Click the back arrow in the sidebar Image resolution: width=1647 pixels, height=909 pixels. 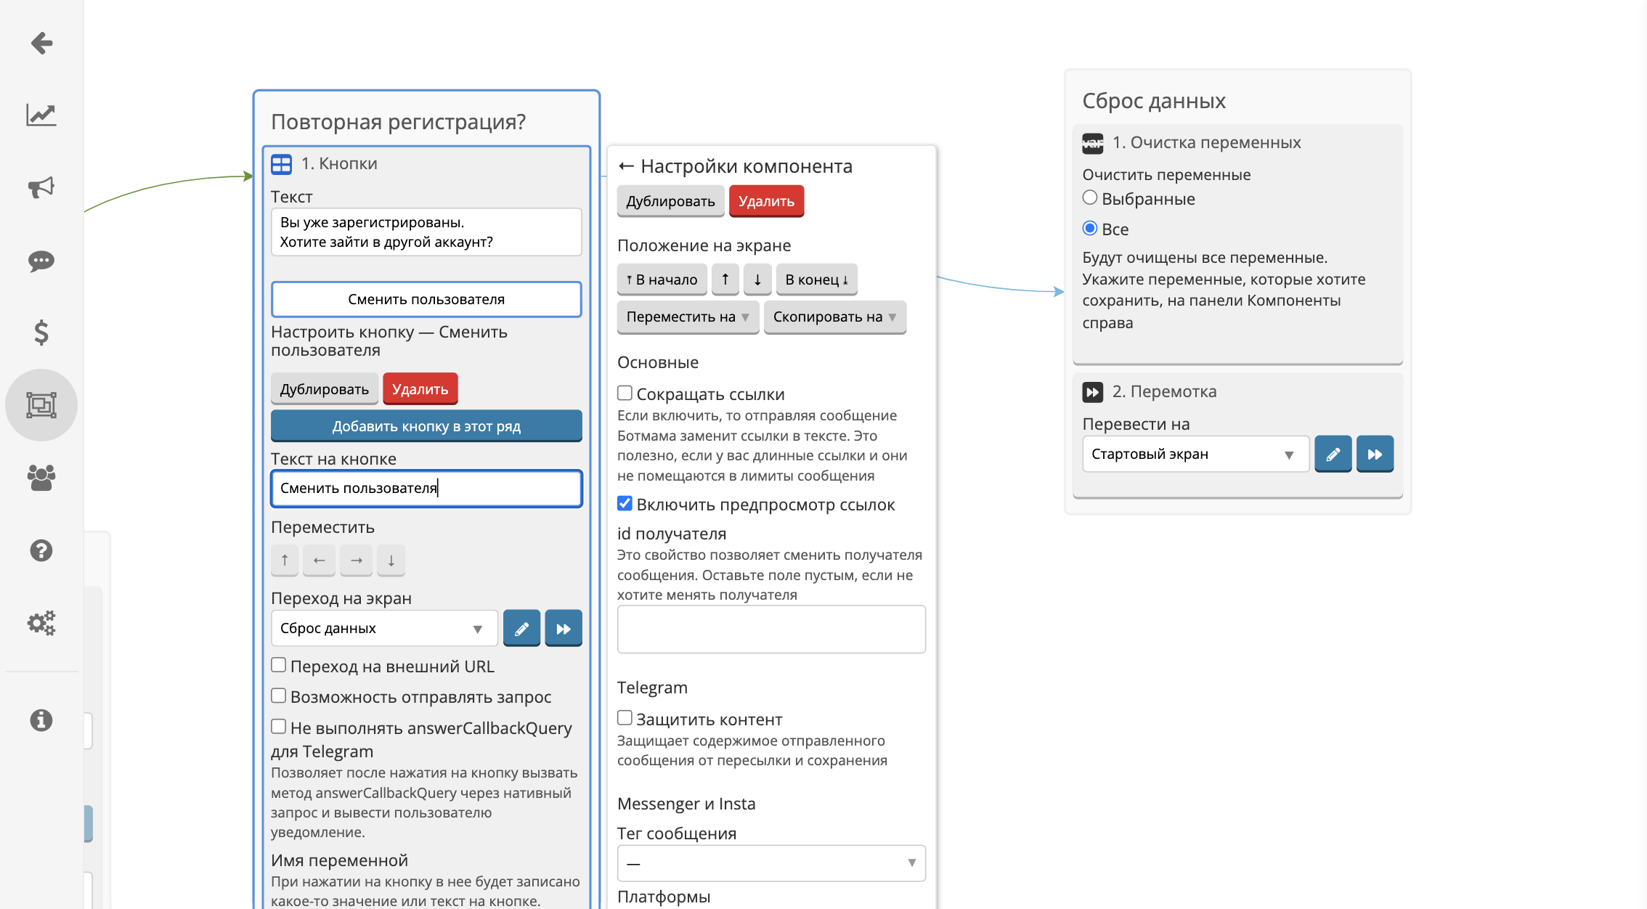point(41,43)
